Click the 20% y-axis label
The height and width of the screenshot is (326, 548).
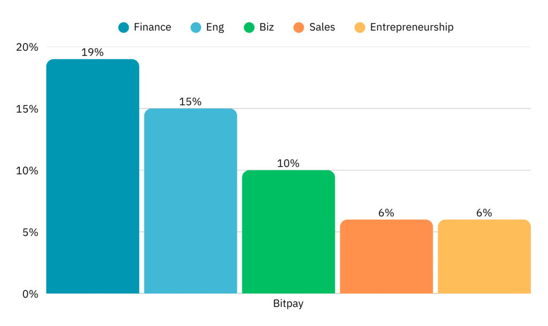point(27,47)
